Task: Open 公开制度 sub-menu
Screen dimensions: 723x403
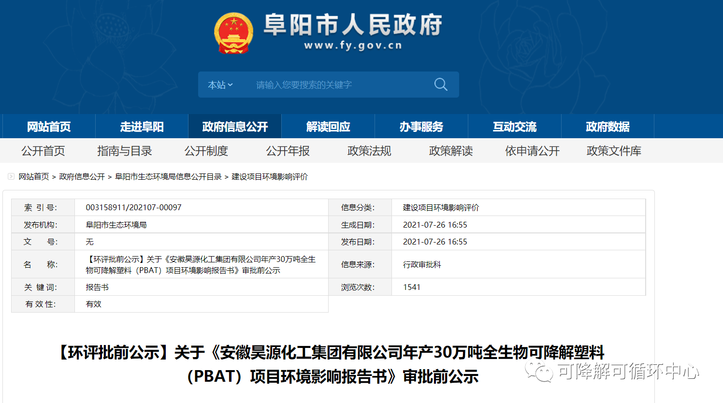Action: click(x=206, y=151)
